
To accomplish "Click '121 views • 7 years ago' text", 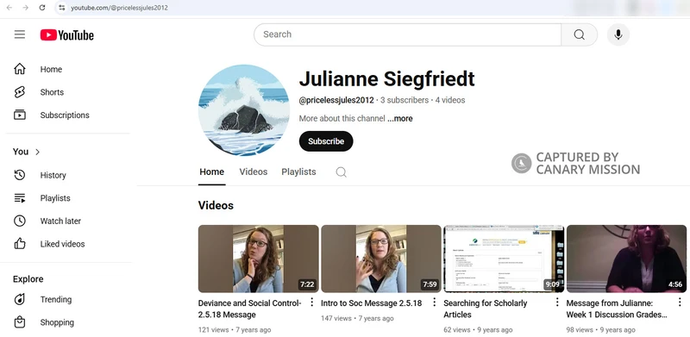I will point(235,329).
